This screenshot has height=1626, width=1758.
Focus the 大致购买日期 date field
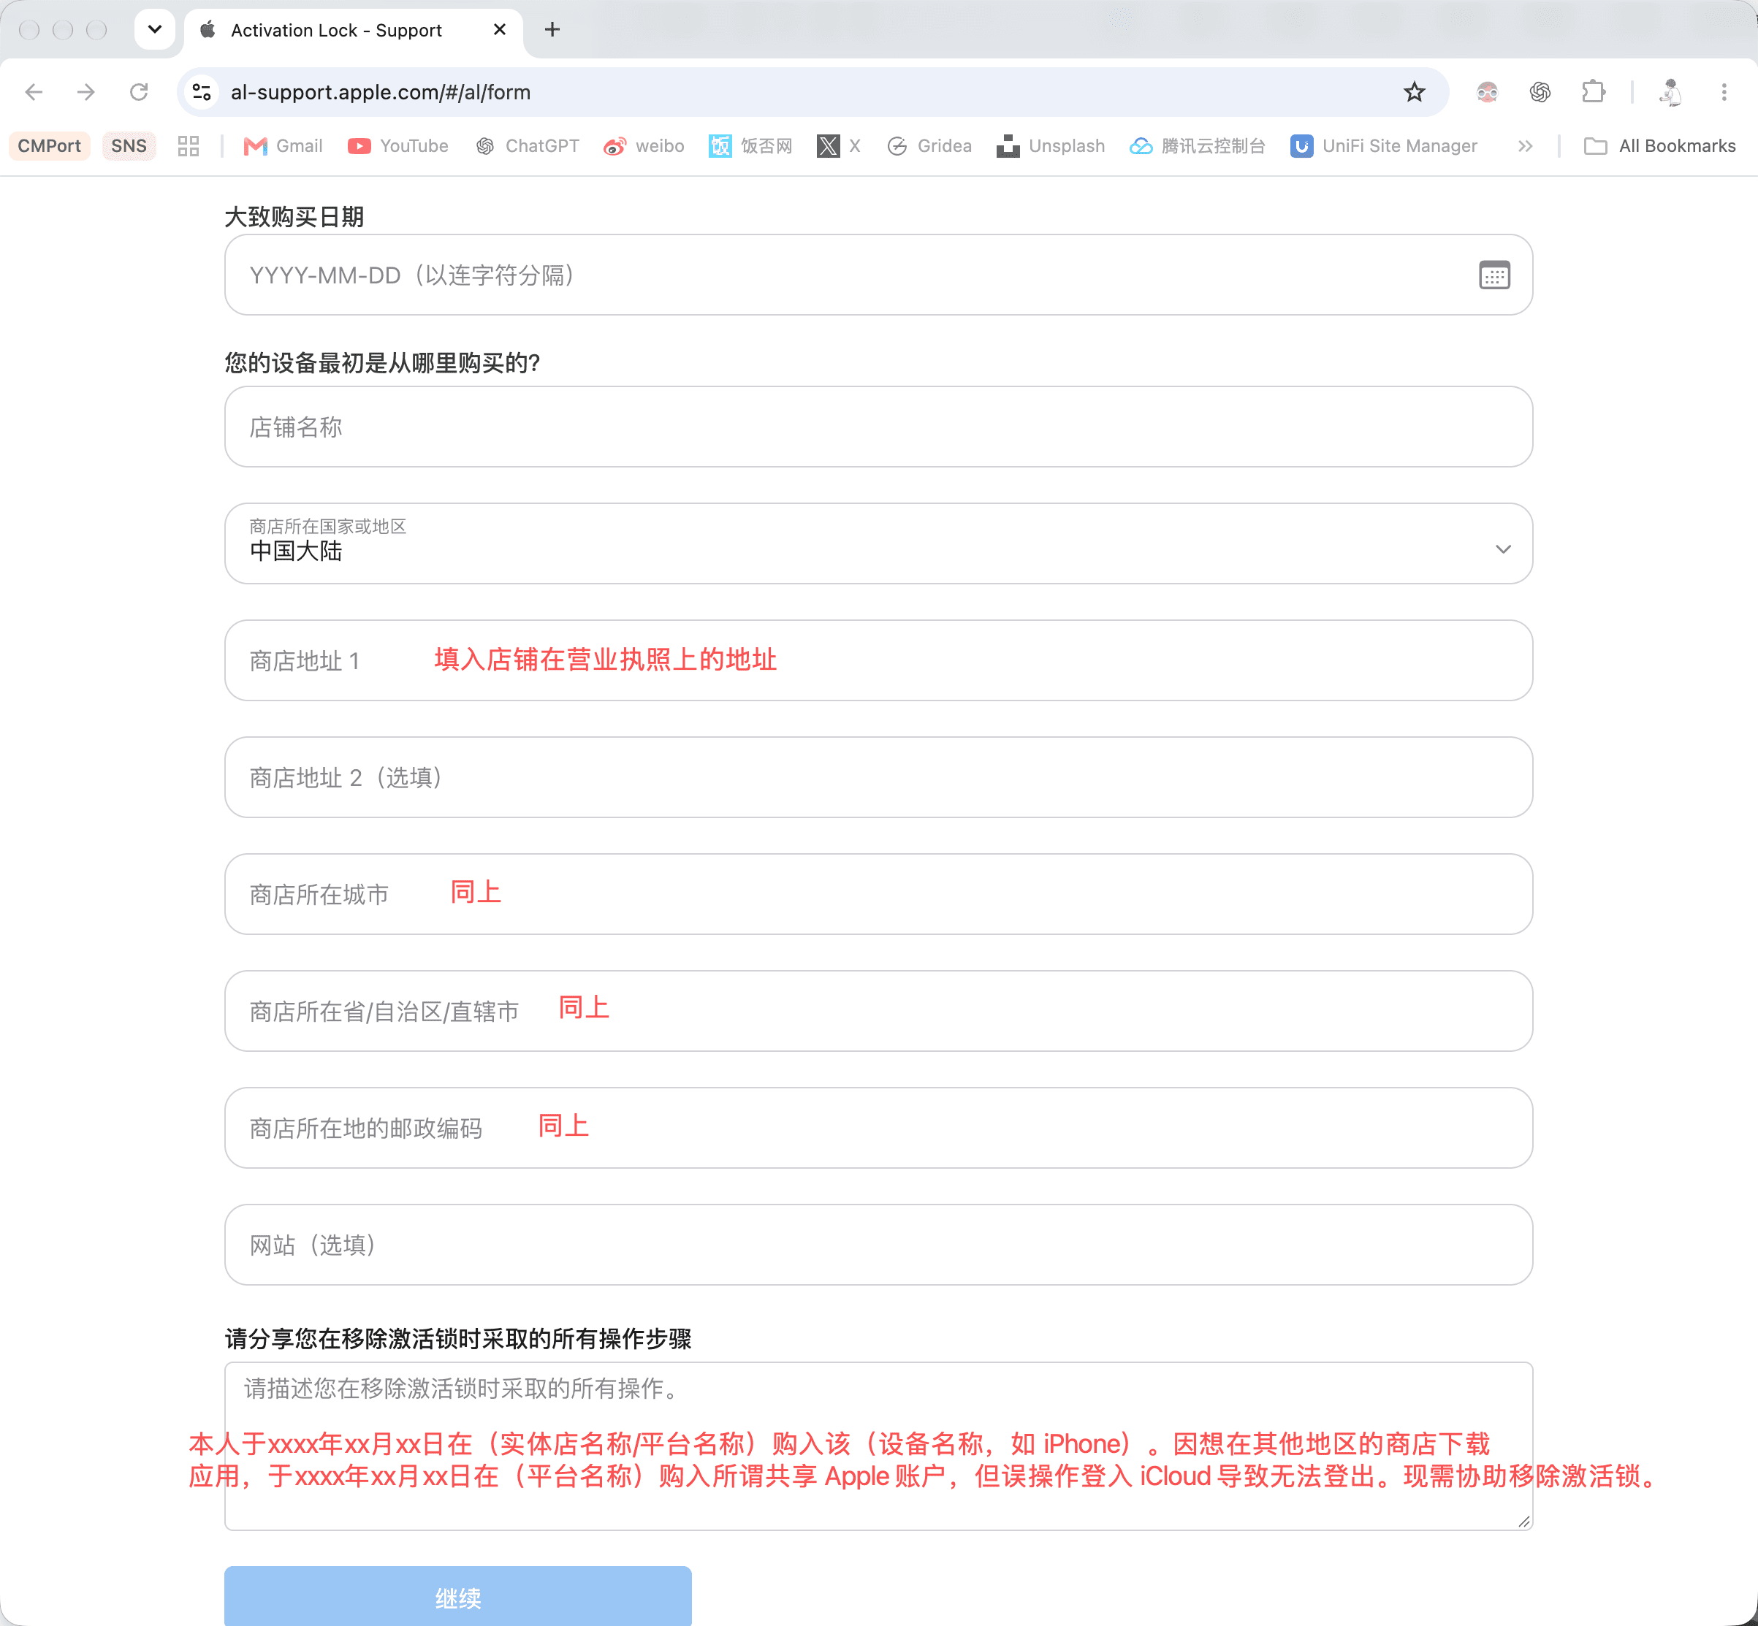pos(878,275)
